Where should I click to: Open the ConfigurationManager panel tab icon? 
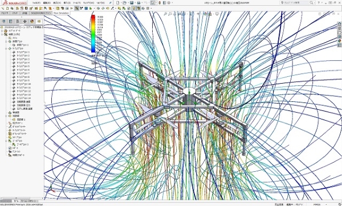pyautogui.click(x=18, y=21)
